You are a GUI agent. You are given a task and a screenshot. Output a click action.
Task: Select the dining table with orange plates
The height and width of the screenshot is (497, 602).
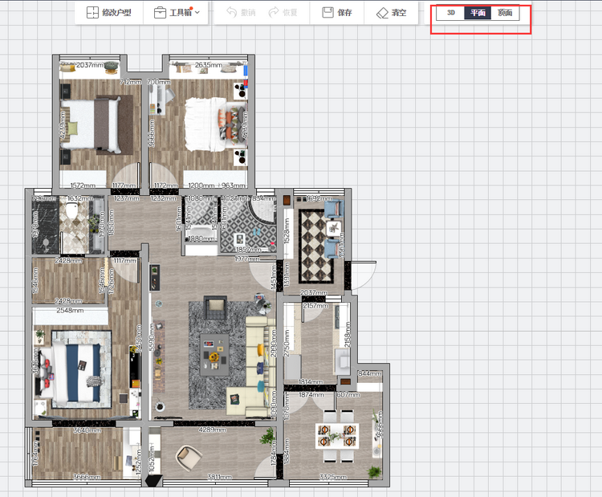(337, 436)
